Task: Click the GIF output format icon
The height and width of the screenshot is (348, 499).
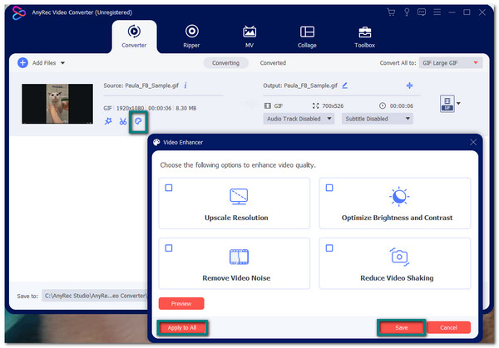Action: pos(447,104)
